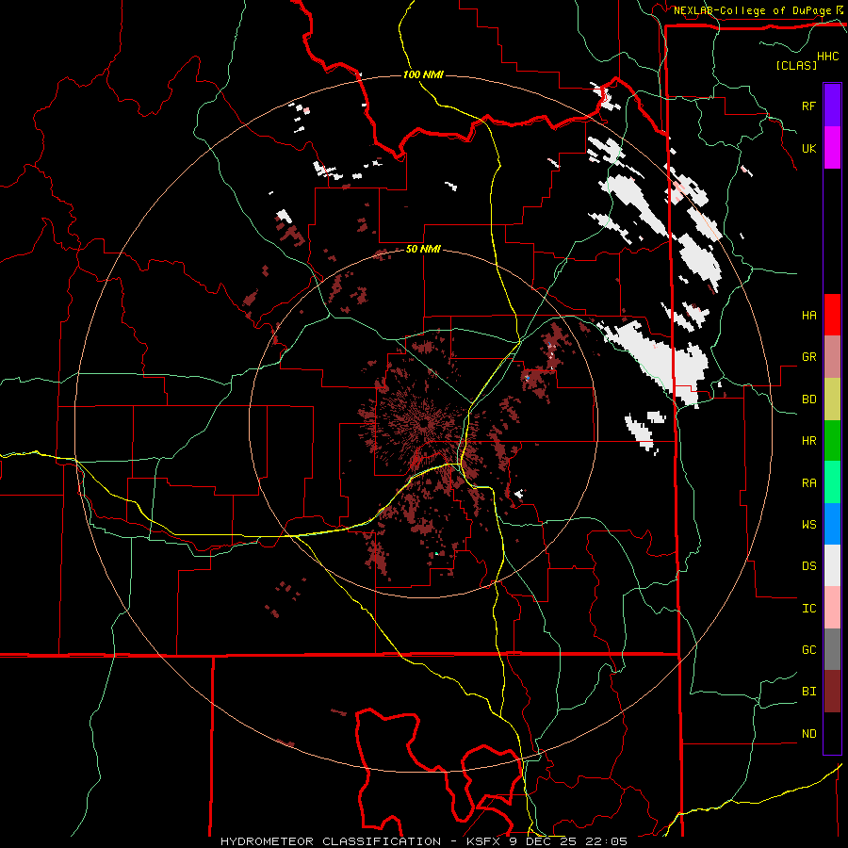Click the HHC product label

[x=828, y=57]
